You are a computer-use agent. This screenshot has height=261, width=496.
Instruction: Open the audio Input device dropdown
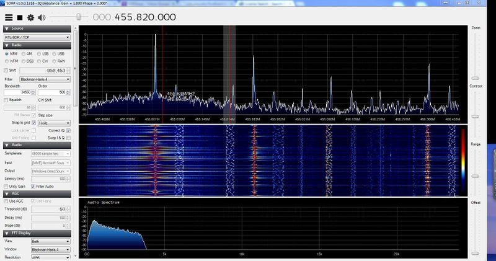[51, 163]
